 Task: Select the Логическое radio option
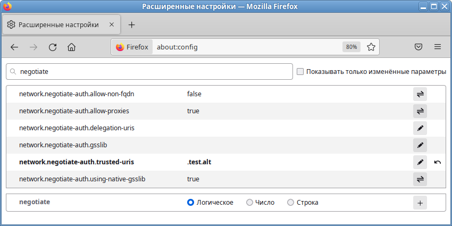190,203
